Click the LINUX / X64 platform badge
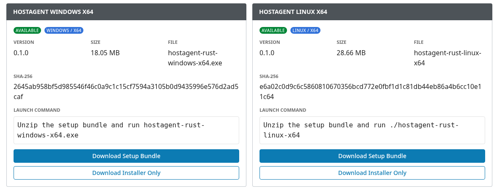The height and width of the screenshot is (191, 497). click(x=306, y=30)
